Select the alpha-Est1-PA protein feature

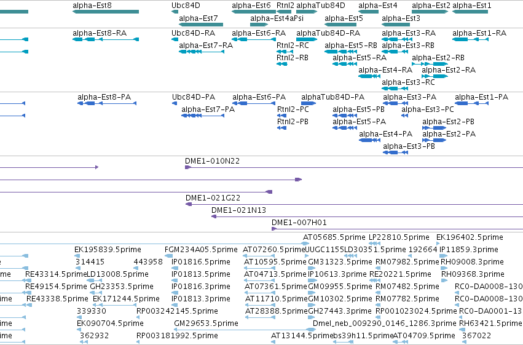click(x=471, y=103)
